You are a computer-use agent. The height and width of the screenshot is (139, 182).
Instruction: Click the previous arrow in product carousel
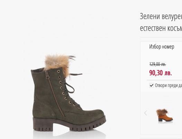(146, 113)
